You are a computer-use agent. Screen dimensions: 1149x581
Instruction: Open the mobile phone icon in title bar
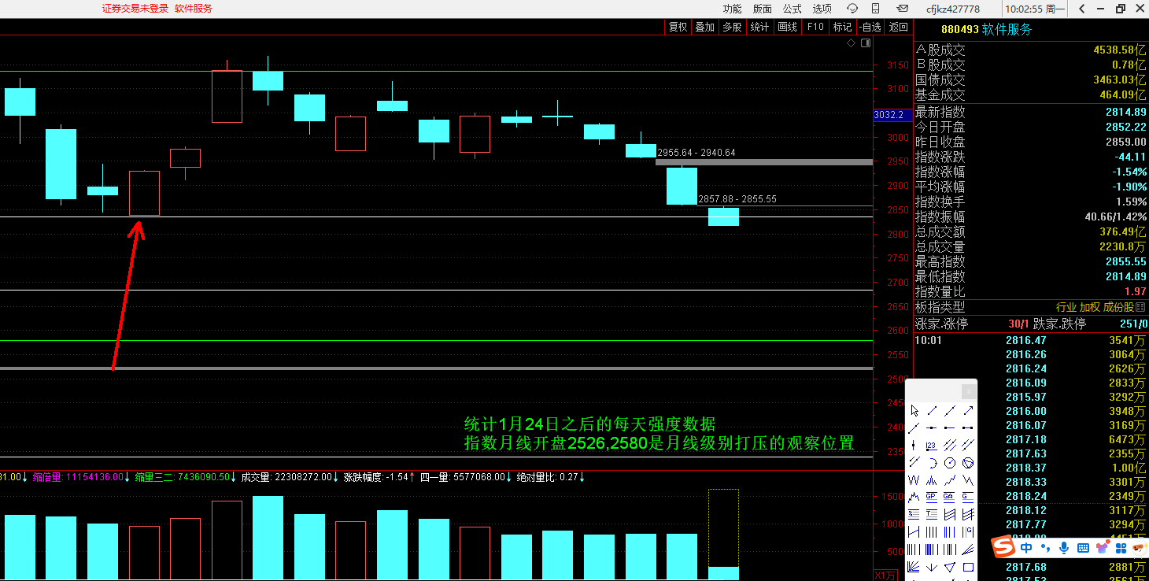(x=875, y=9)
